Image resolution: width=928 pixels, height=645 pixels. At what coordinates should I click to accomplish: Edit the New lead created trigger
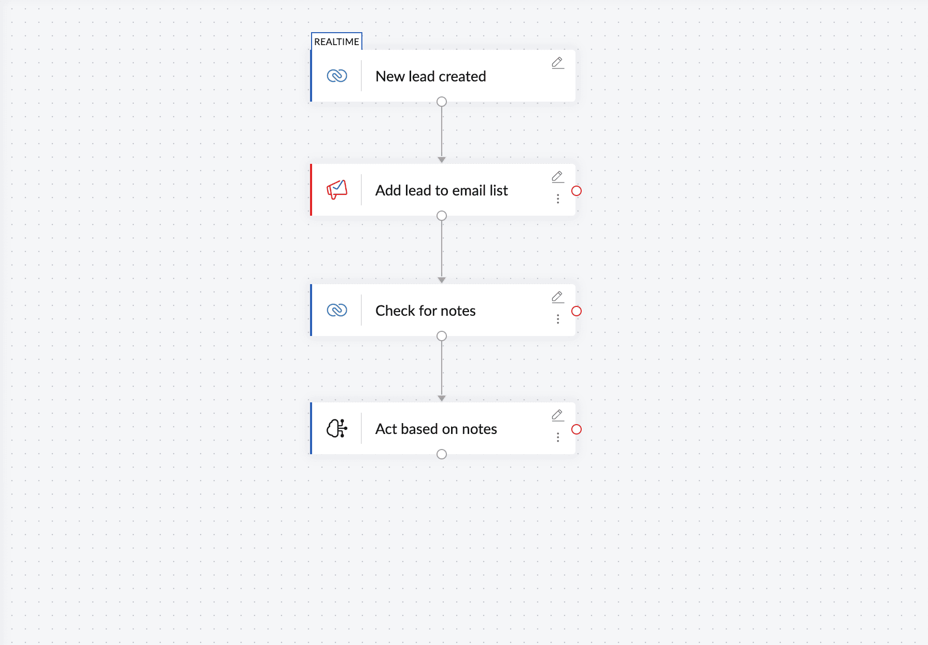[x=557, y=63]
